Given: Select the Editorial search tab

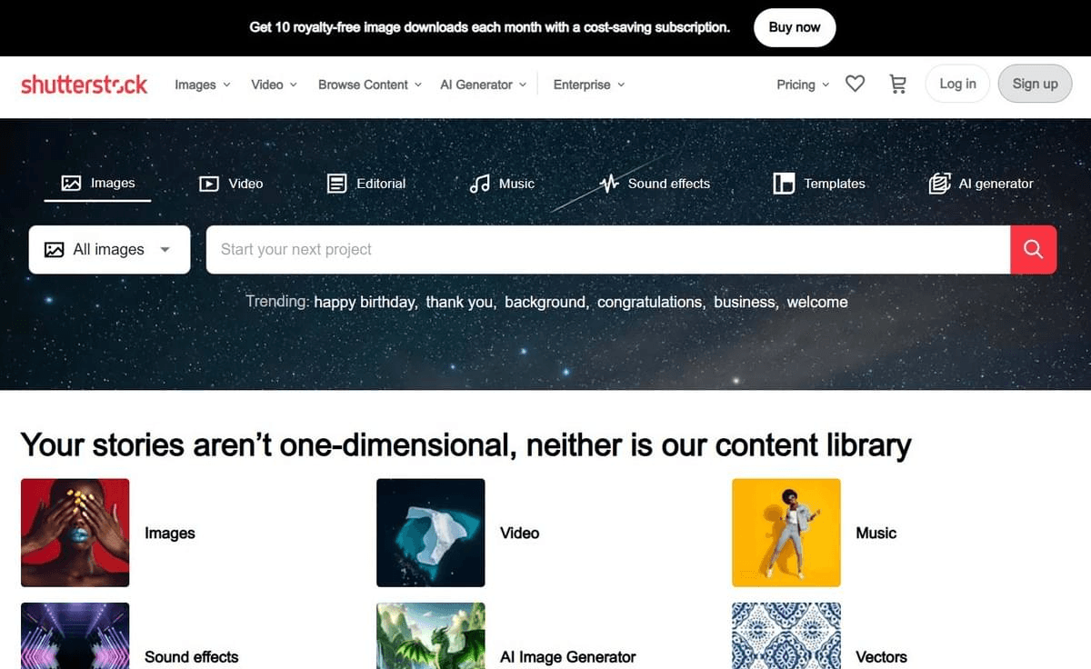Looking at the screenshot, I should [x=366, y=184].
